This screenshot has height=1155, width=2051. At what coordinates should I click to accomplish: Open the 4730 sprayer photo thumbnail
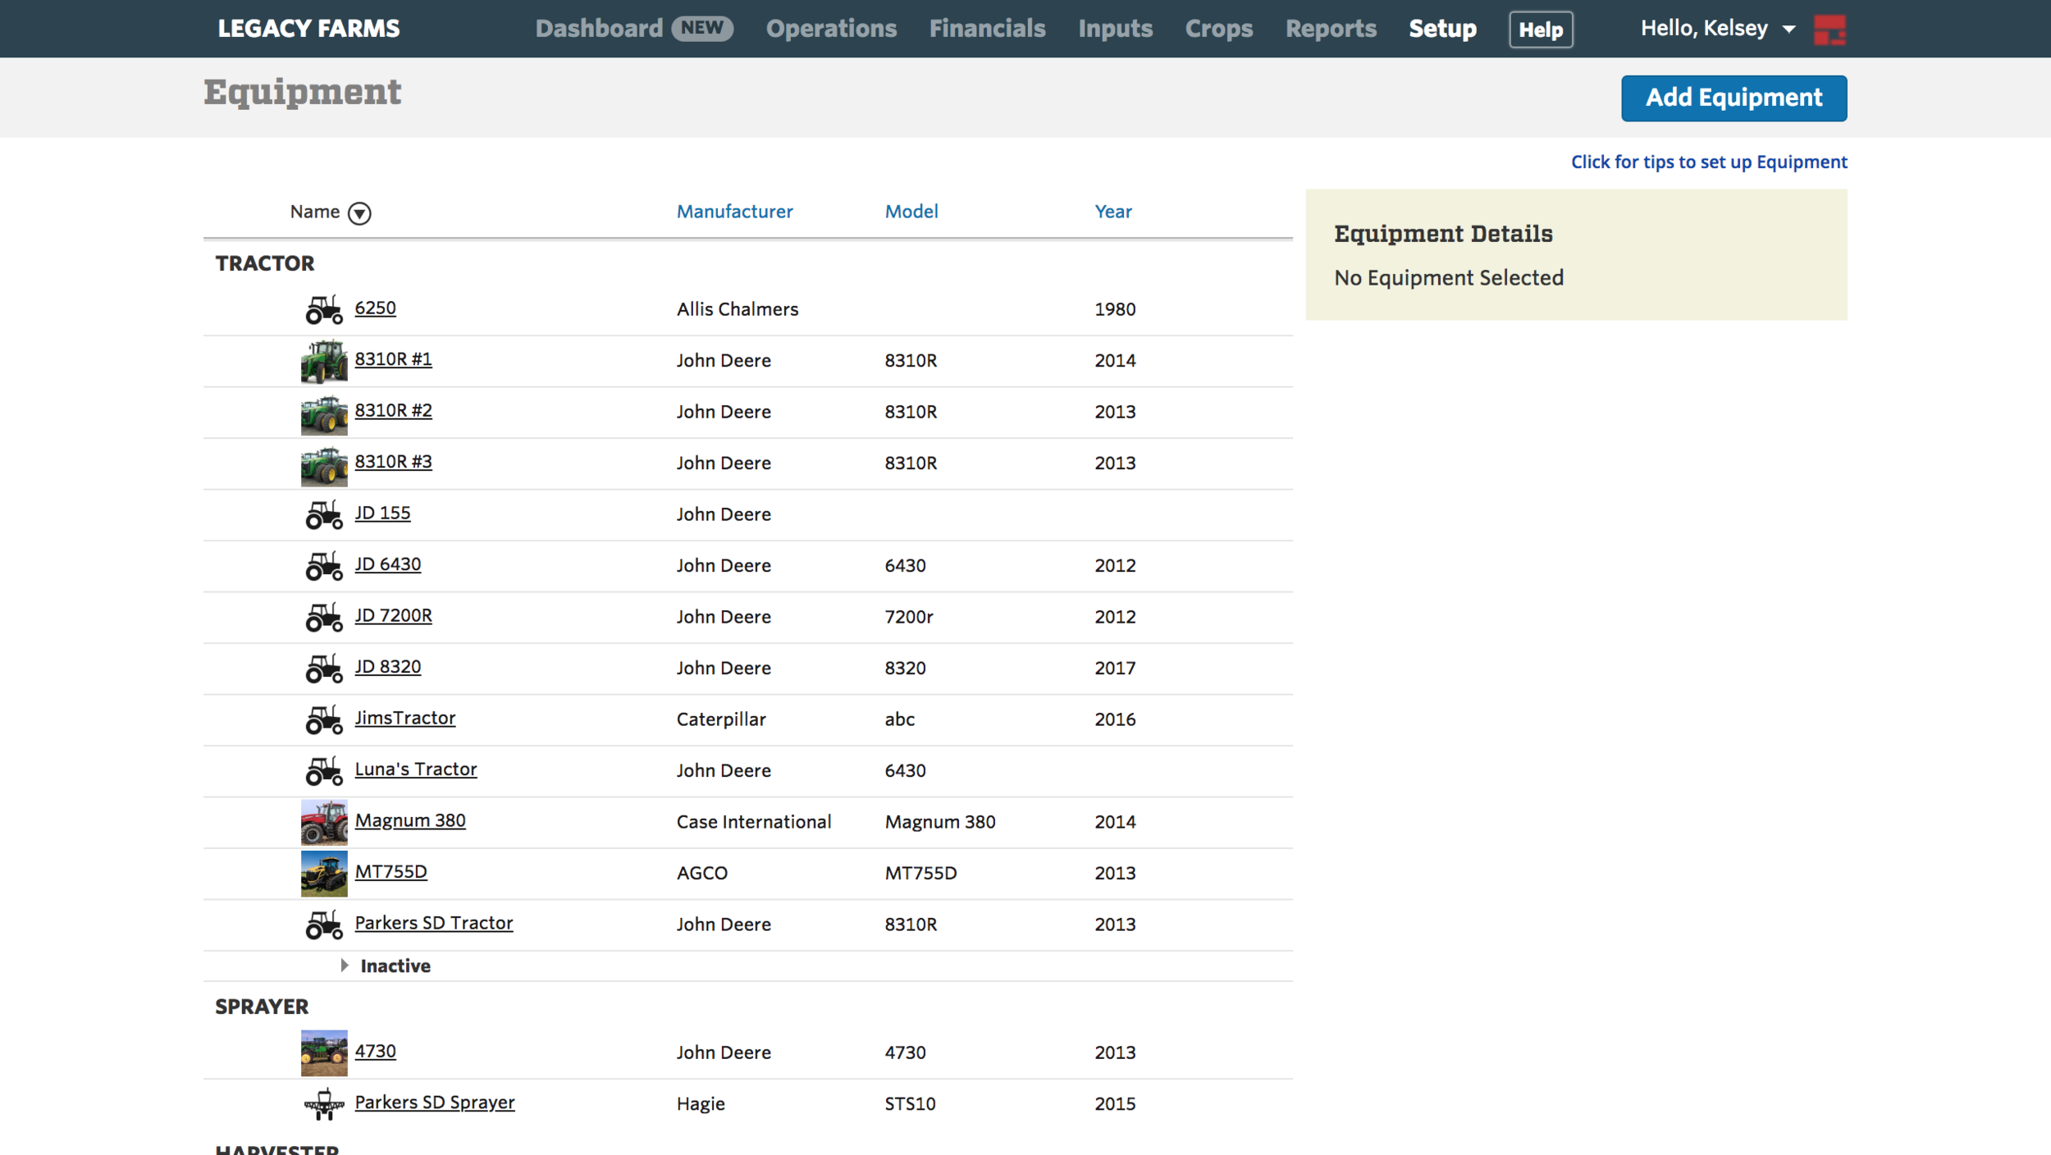pos(324,1053)
